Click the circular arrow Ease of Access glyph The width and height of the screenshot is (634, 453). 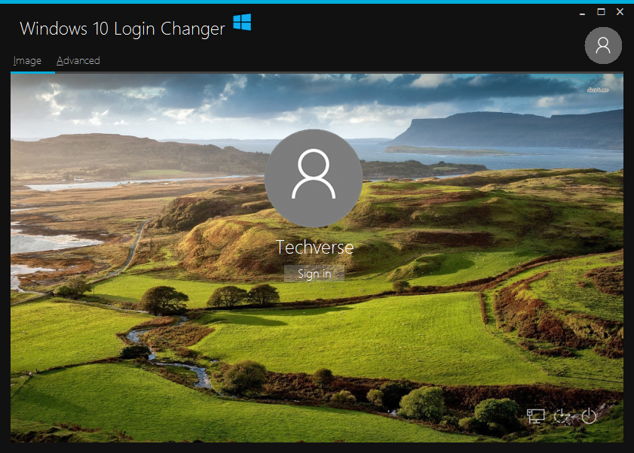pos(561,415)
